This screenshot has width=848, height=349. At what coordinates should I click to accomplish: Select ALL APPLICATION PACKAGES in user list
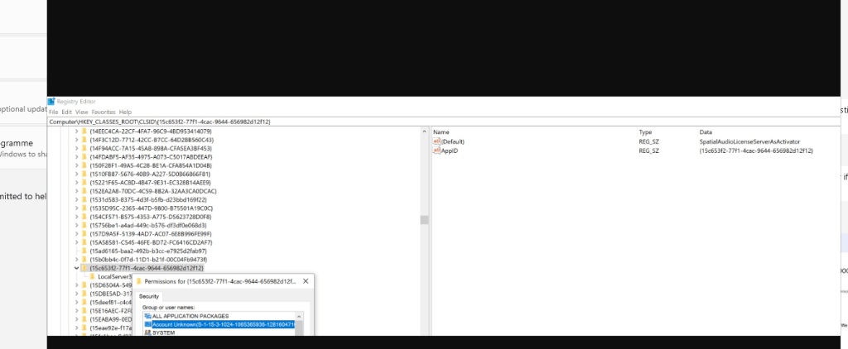190,316
